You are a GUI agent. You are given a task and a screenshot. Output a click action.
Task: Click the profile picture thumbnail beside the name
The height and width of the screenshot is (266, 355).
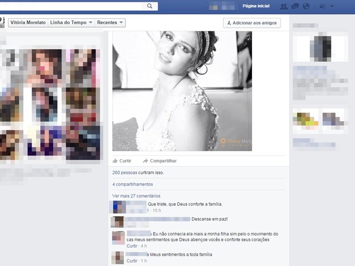tap(2, 23)
